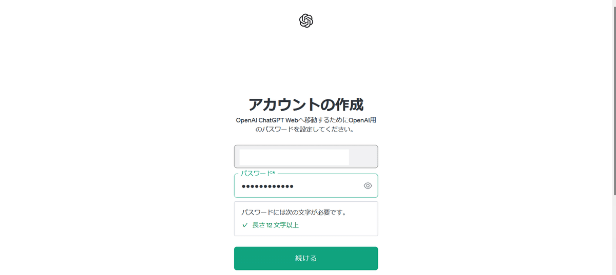
Task: Click the gray right end of the email field
Action: [x=363, y=157]
